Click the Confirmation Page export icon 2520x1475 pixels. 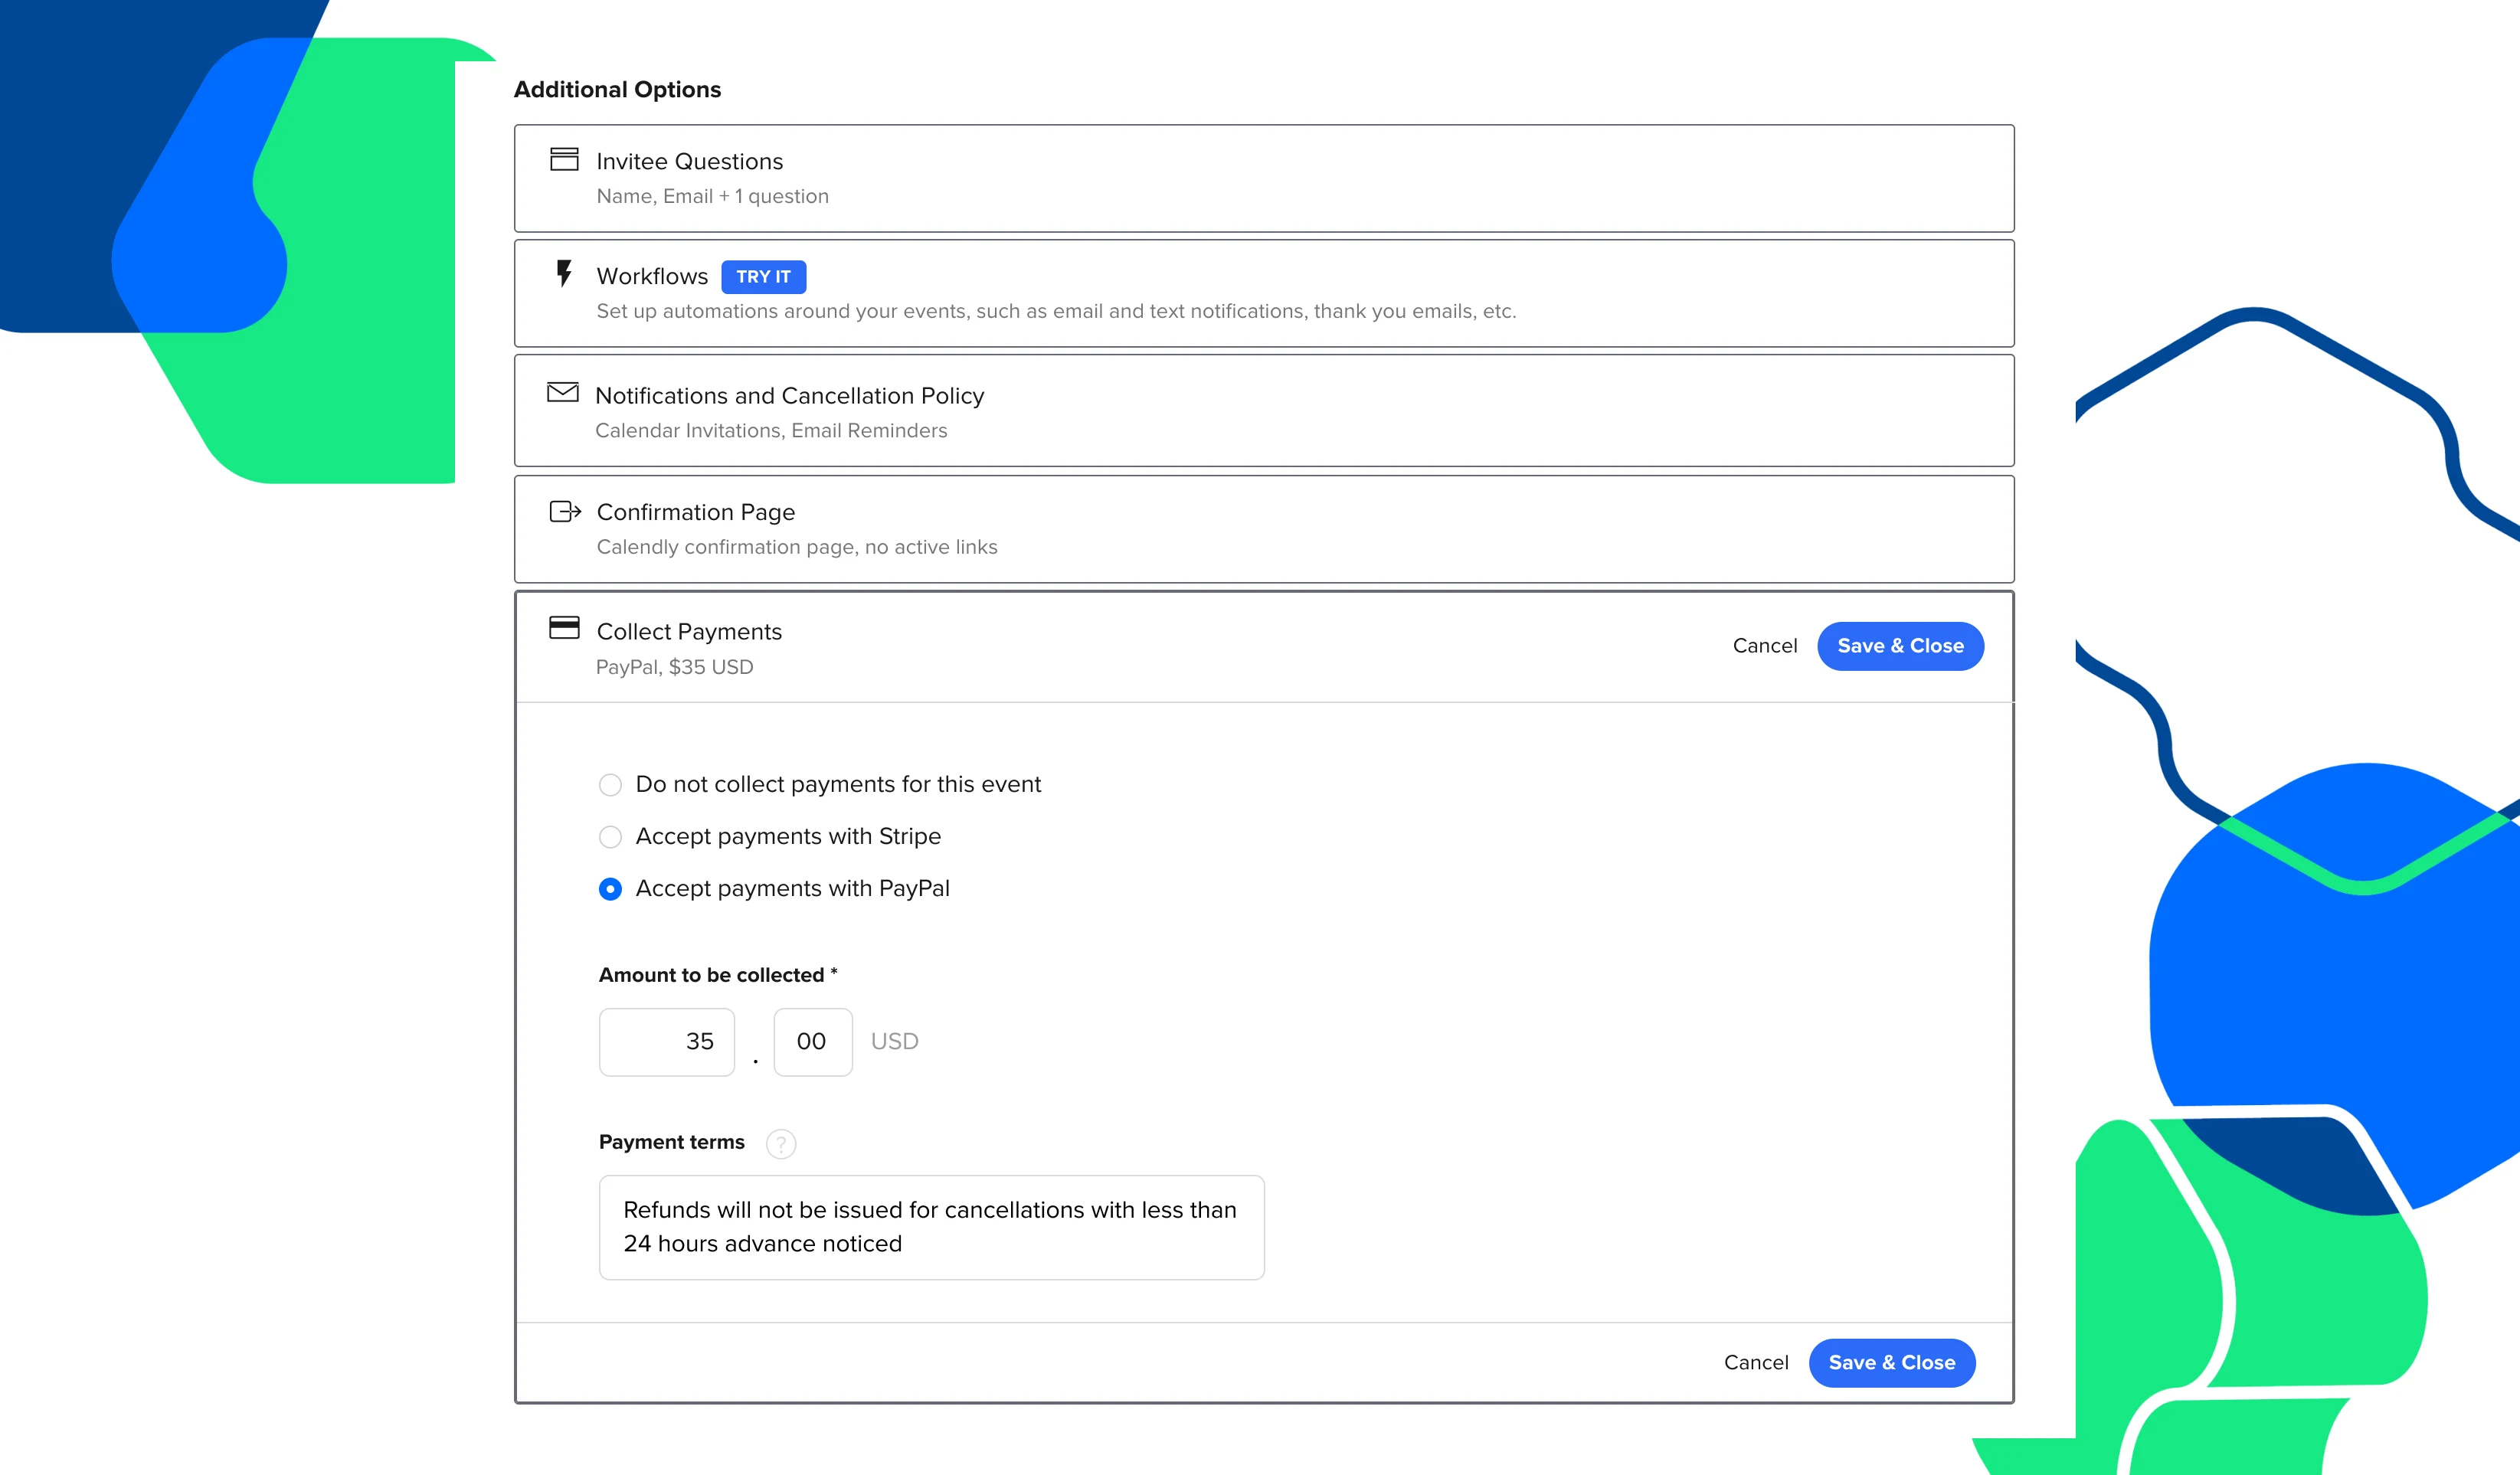tap(562, 509)
